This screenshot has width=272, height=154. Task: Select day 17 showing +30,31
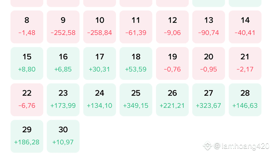(x=100, y=63)
